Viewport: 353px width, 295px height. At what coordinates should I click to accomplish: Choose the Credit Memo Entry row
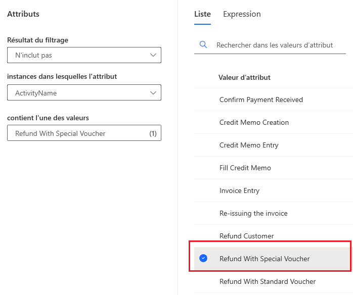pyautogui.click(x=249, y=145)
